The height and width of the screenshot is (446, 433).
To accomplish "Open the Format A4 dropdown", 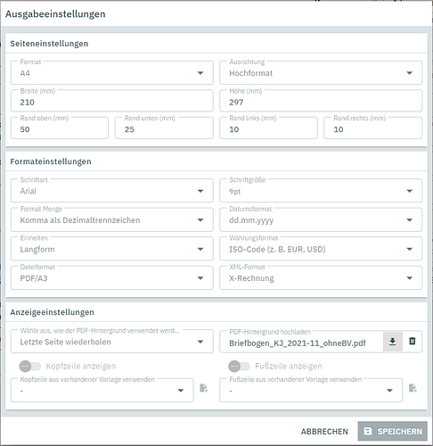I will tap(112, 73).
